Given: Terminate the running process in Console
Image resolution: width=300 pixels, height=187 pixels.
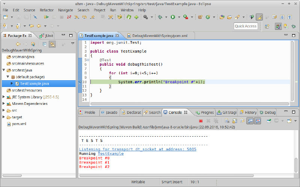Looking at the screenshot, I should click(201, 121).
